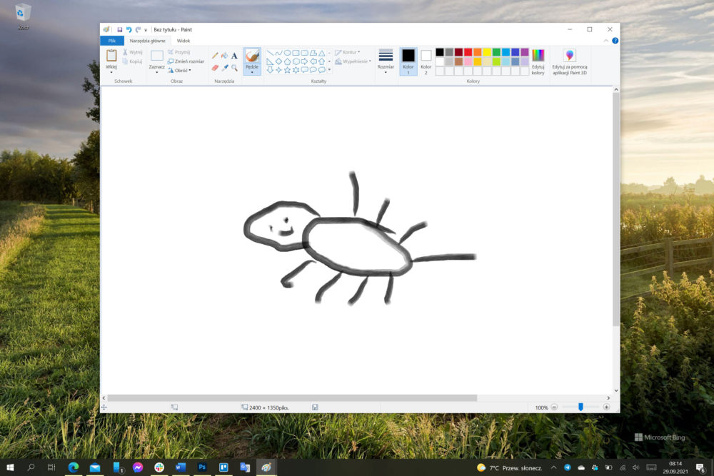Switch to the Narzędzia główne tab
Screen dimensions: 714x476
click(x=148, y=41)
